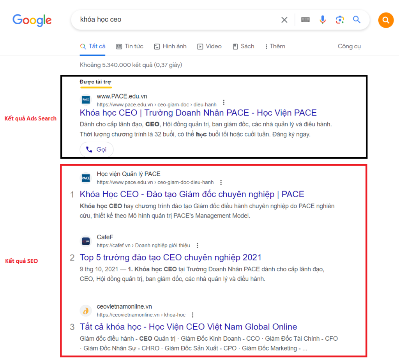399x359 pixels.
Task: Click the ceovietnamonline.vn site favicon
Action: pos(85,310)
